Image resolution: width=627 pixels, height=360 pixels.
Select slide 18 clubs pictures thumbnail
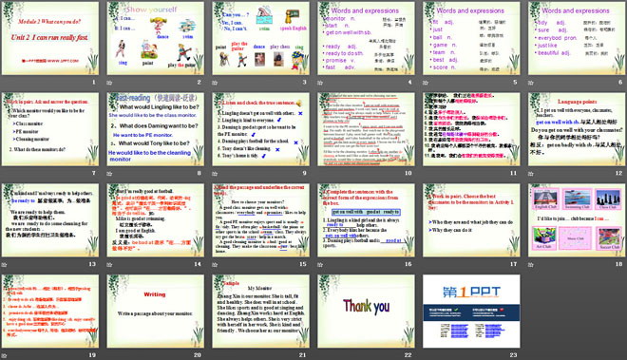coord(577,220)
